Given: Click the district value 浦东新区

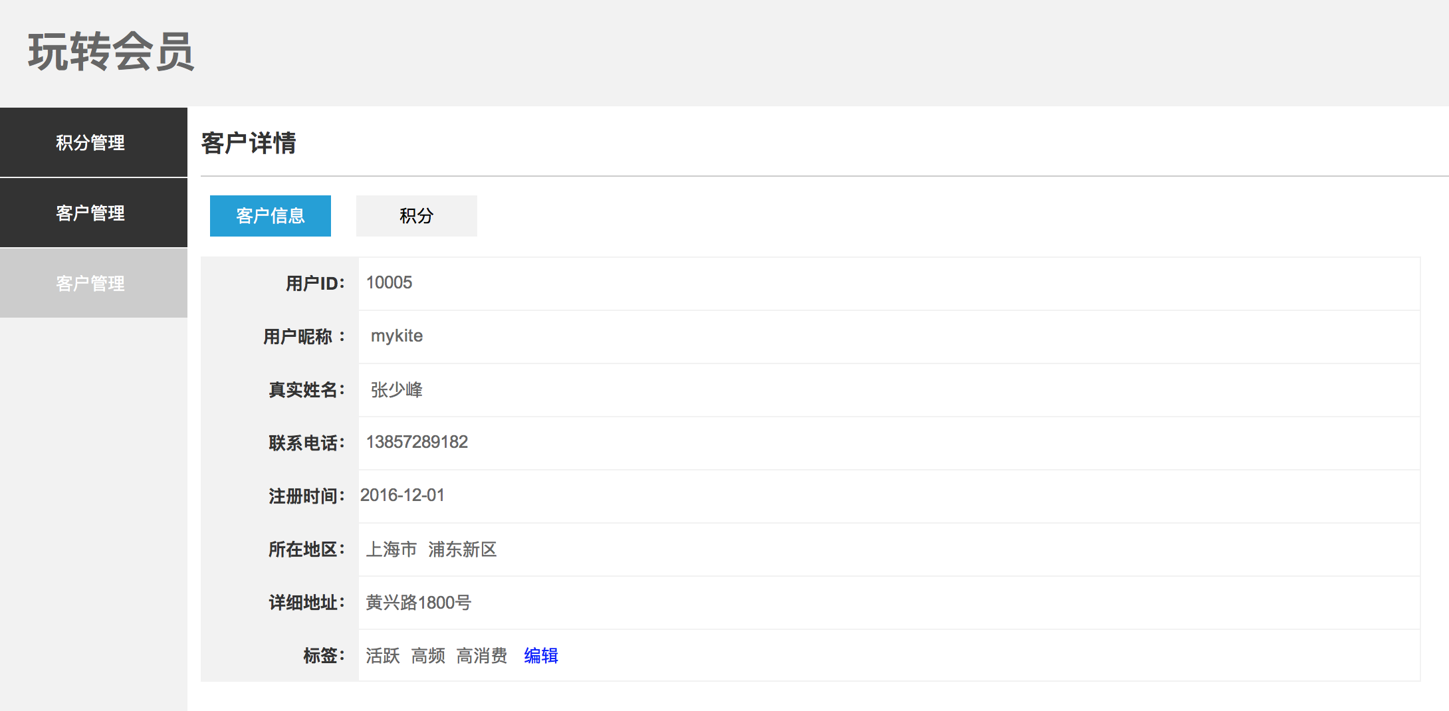Looking at the screenshot, I should click(463, 550).
